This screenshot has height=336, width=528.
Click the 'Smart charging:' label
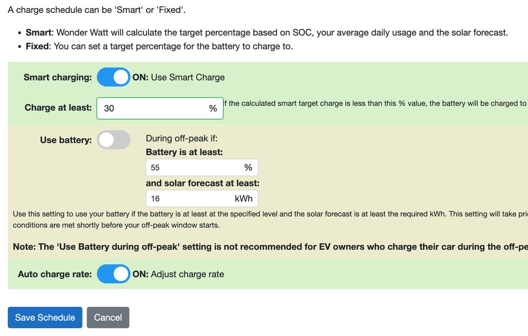tap(58, 77)
